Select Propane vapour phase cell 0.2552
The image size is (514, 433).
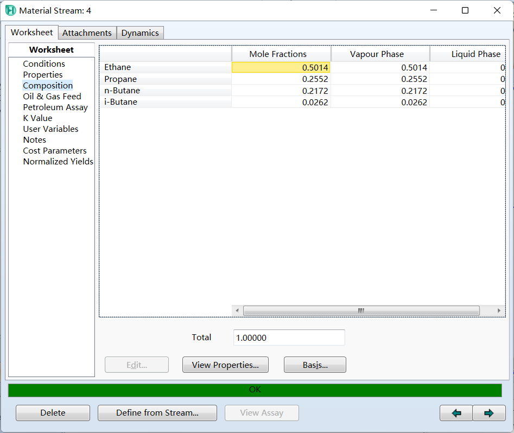[380, 79]
